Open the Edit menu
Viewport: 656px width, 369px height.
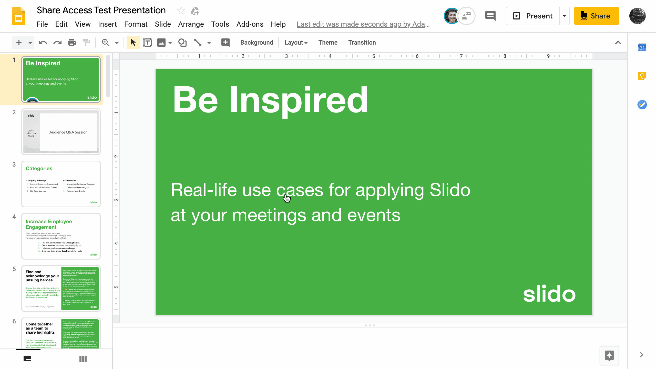click(61, 24)
